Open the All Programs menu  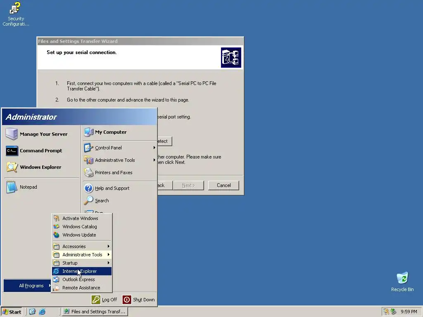pos(27,286)
